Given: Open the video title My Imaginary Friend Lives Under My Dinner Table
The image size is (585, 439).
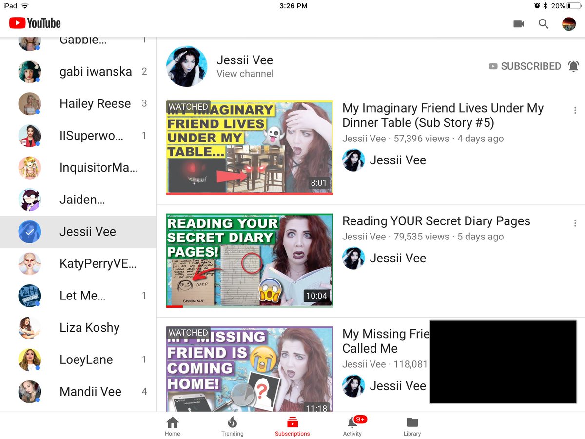Looking at the screenshot, I should (443, 115).
